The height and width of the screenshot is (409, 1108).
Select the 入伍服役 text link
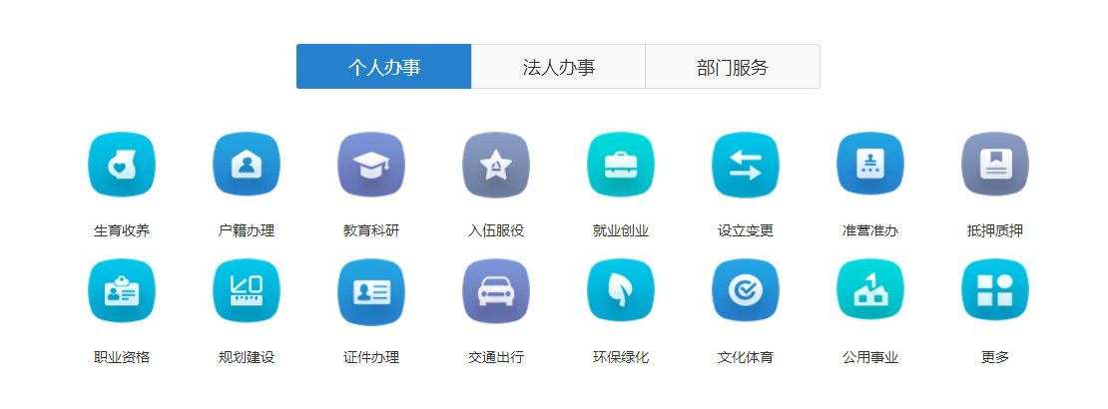pyautogui.click(x=496, y=231)
